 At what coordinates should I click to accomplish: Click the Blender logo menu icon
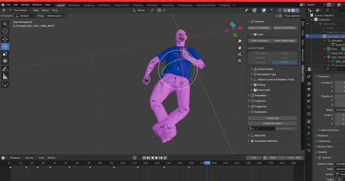[3, 5]
